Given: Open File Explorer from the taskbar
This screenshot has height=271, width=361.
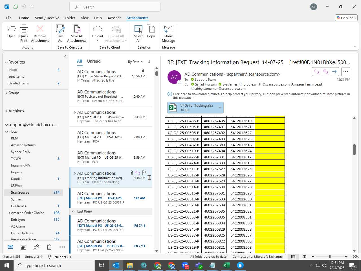Looking at the screenshot, I should (129, 265).
